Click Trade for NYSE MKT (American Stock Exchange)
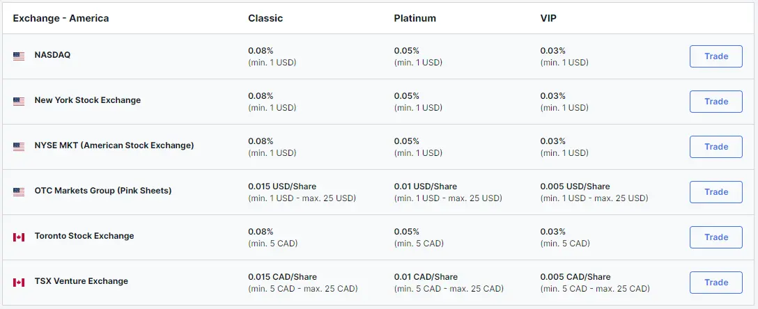 716,147
